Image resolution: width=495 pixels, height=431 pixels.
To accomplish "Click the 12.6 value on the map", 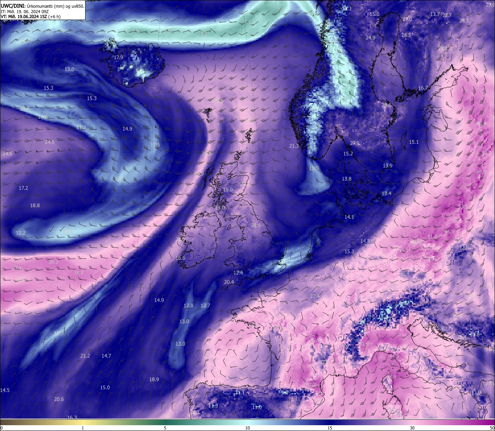I will coord(238,273).
